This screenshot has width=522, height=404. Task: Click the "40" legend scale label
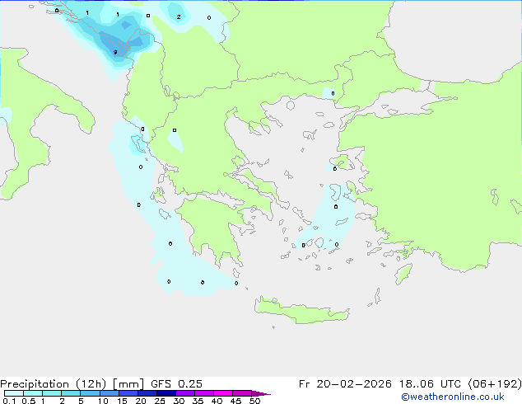click(217, 401)
